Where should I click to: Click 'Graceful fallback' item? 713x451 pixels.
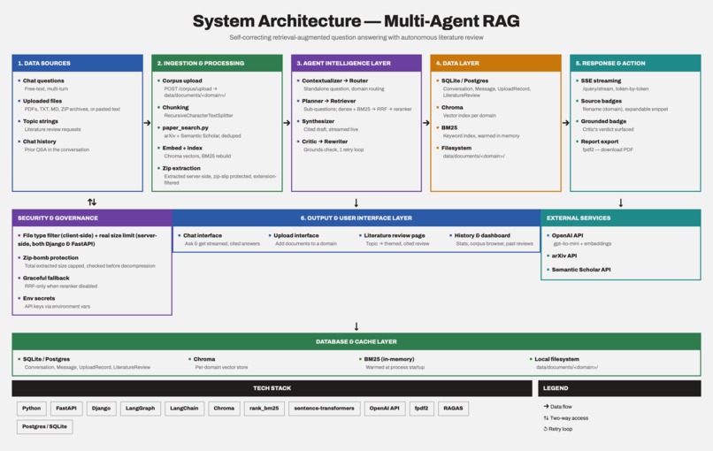point(46,278)
